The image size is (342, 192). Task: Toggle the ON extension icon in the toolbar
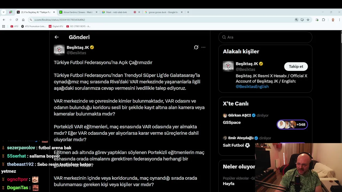pyautogui.click(x=317, y=20)
